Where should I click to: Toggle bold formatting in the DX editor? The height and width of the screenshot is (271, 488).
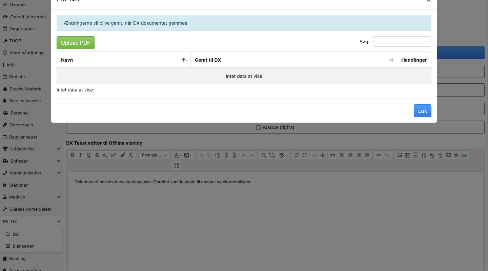[x=73, y=155]
